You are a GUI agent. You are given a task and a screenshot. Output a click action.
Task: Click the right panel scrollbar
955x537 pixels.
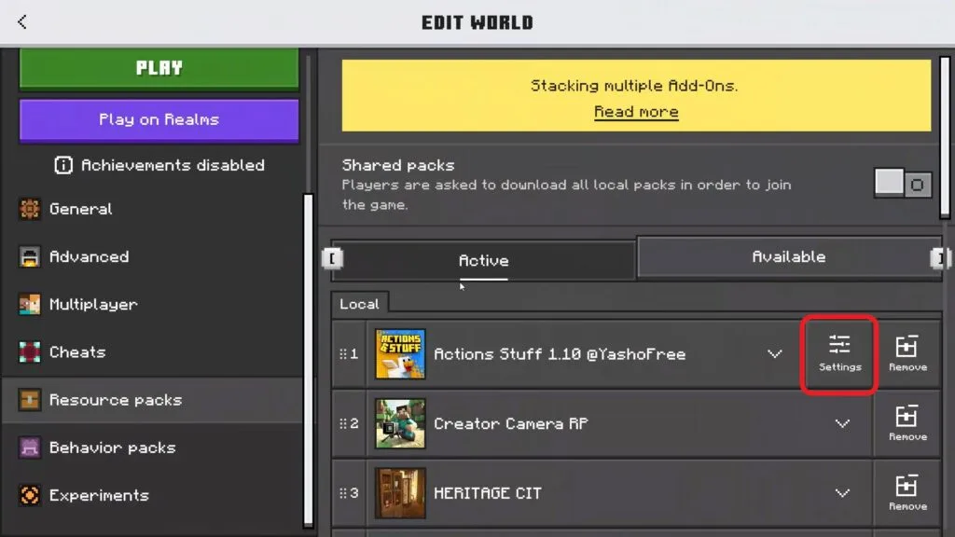coord(945,137)
